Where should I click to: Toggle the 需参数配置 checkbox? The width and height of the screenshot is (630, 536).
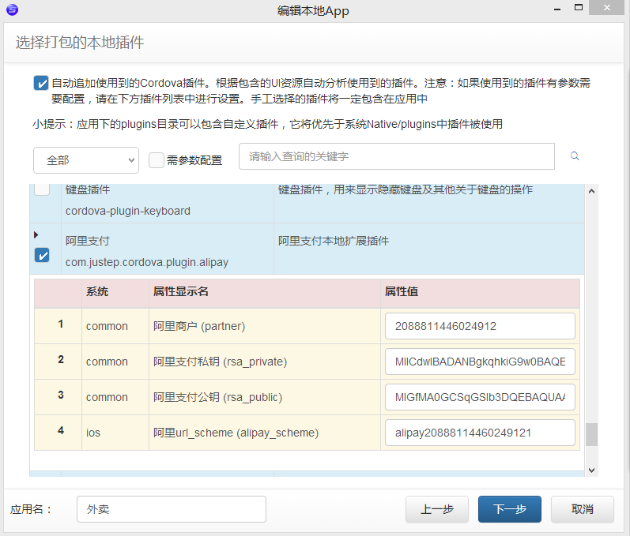click(x=156, y=160)
